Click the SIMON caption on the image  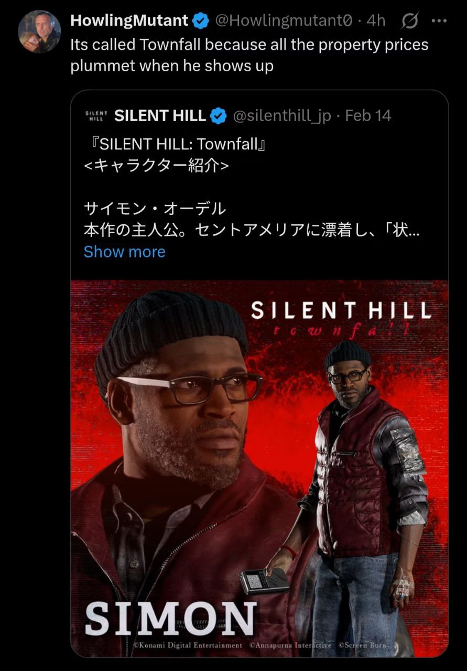[171, 619]
